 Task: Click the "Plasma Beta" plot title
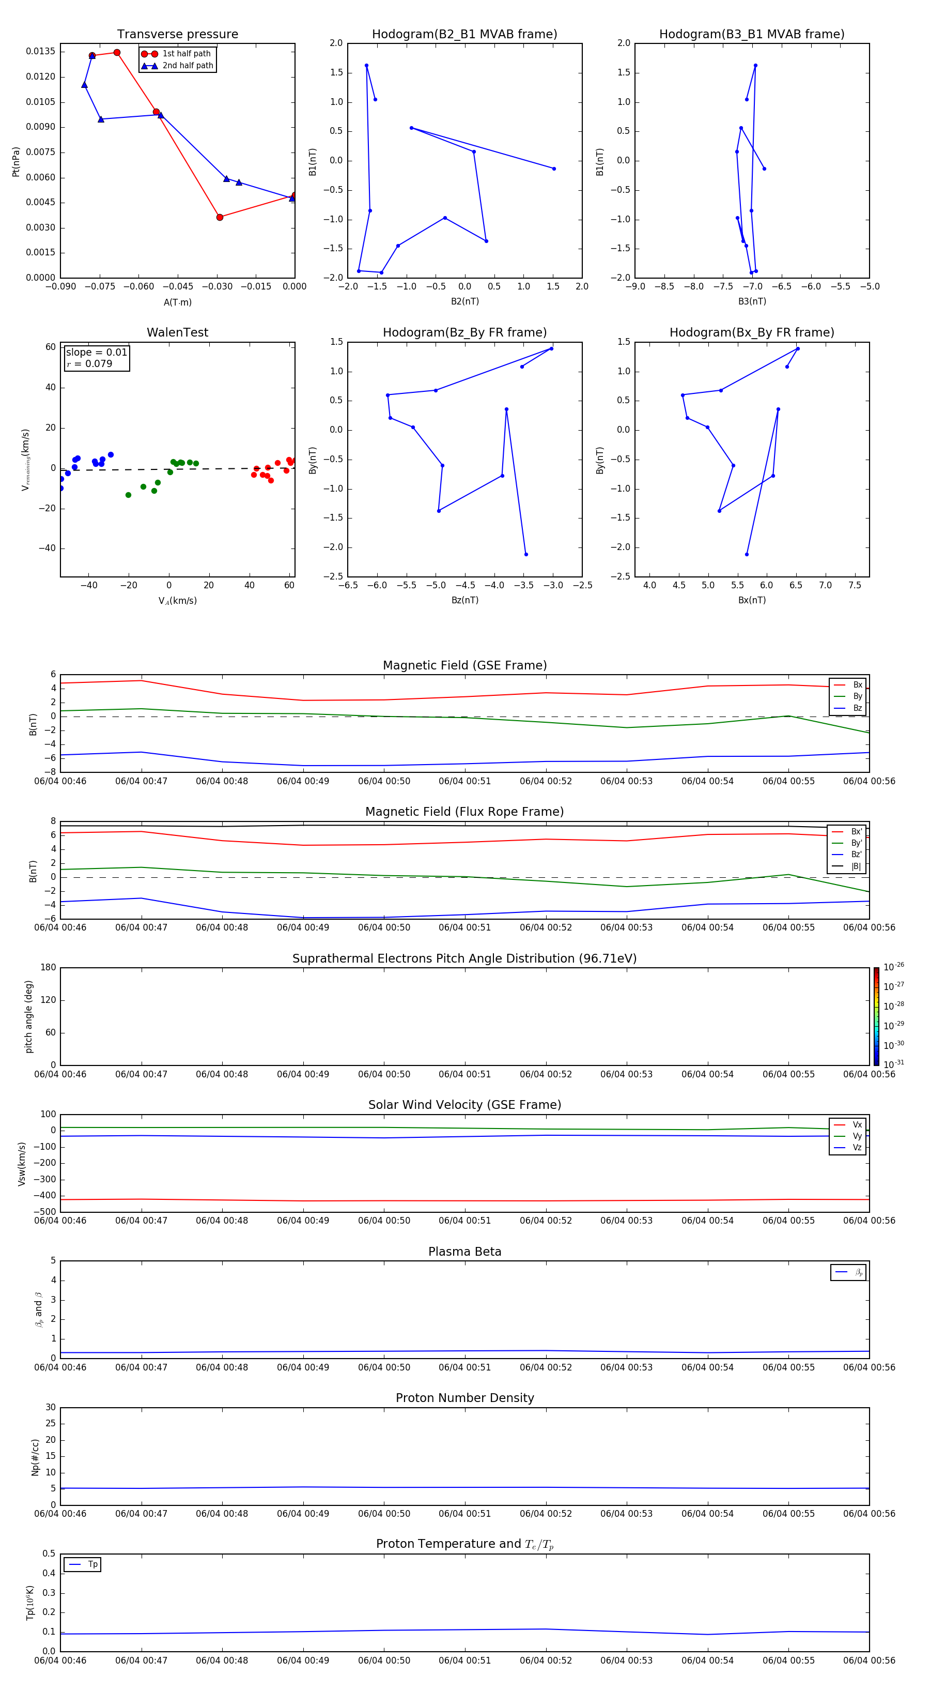(x=464, y=1252)
